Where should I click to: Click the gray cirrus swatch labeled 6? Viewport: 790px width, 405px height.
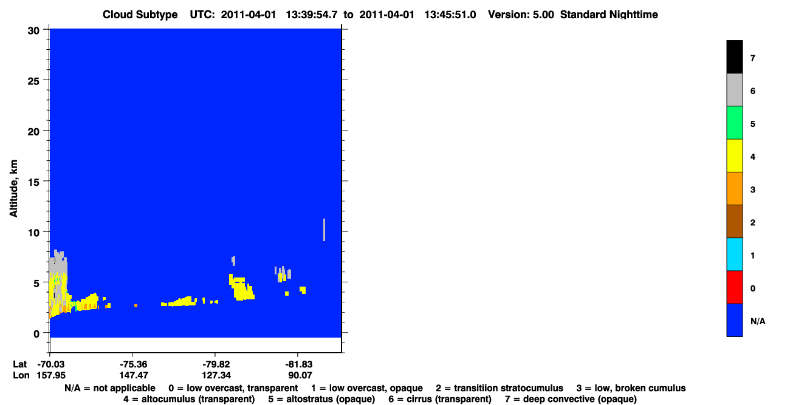point(734,90)
